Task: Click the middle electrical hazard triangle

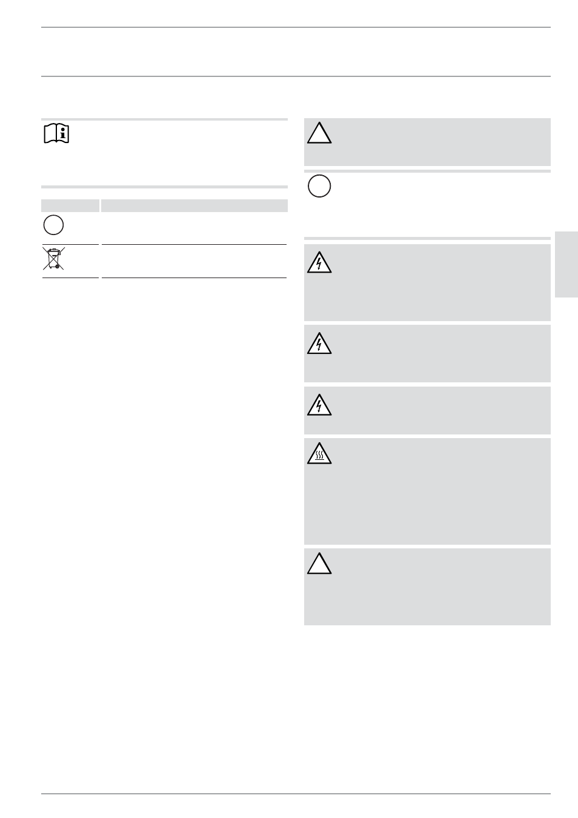Action: (319, 342)
